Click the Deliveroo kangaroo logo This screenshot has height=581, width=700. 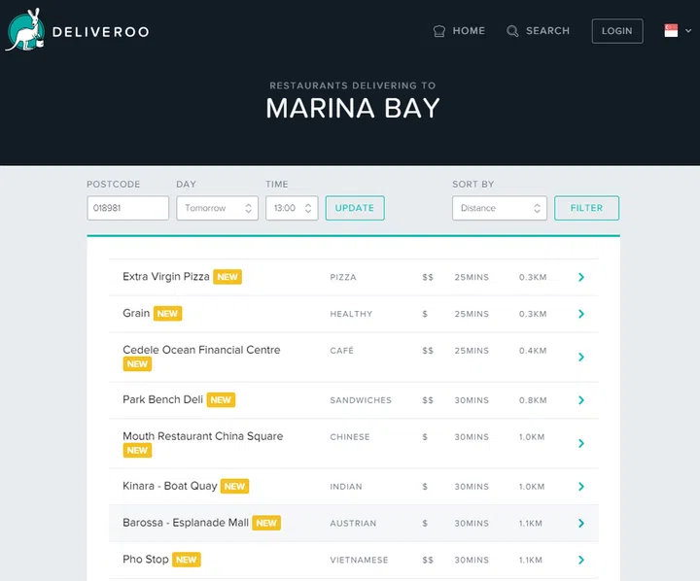(24, 29)
